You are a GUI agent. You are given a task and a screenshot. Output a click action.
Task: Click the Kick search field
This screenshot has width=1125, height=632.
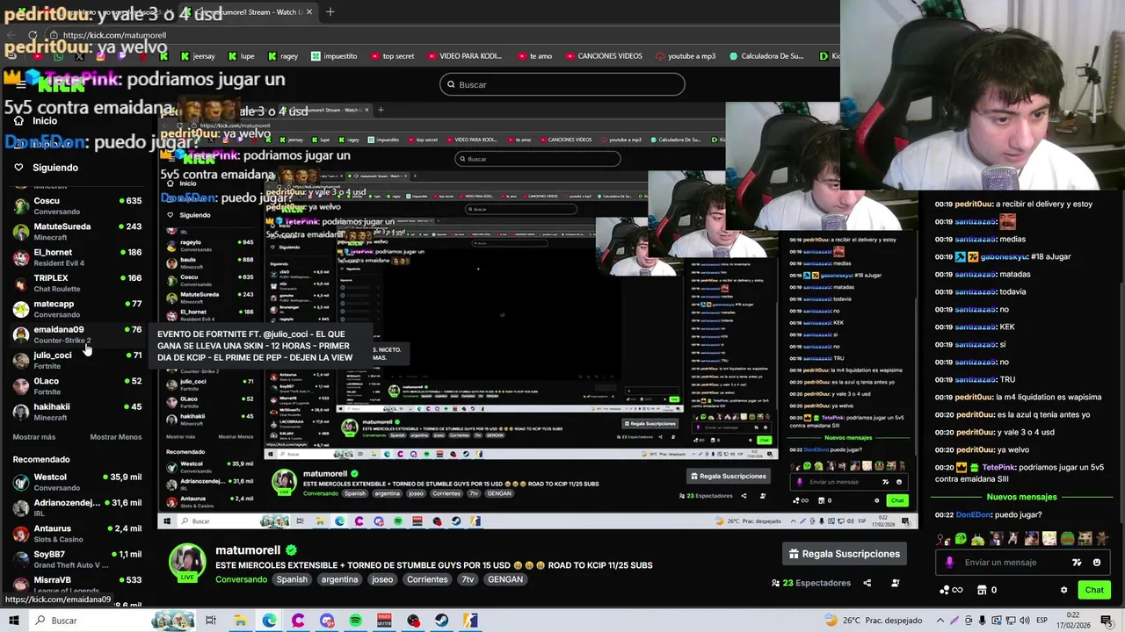pyautogui.click(x=562, y=84)
